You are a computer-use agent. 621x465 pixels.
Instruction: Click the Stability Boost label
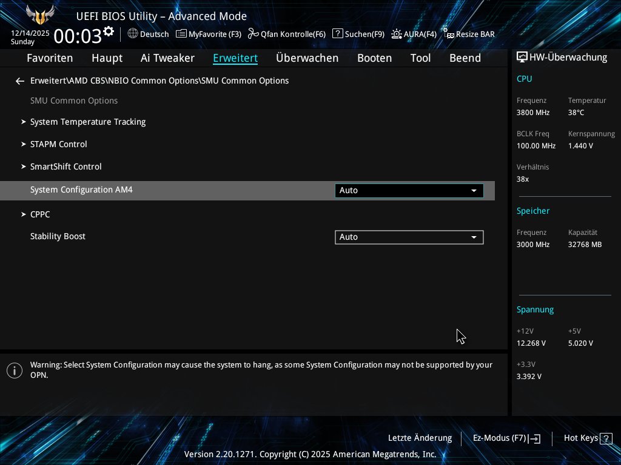[x=58, y=237]
